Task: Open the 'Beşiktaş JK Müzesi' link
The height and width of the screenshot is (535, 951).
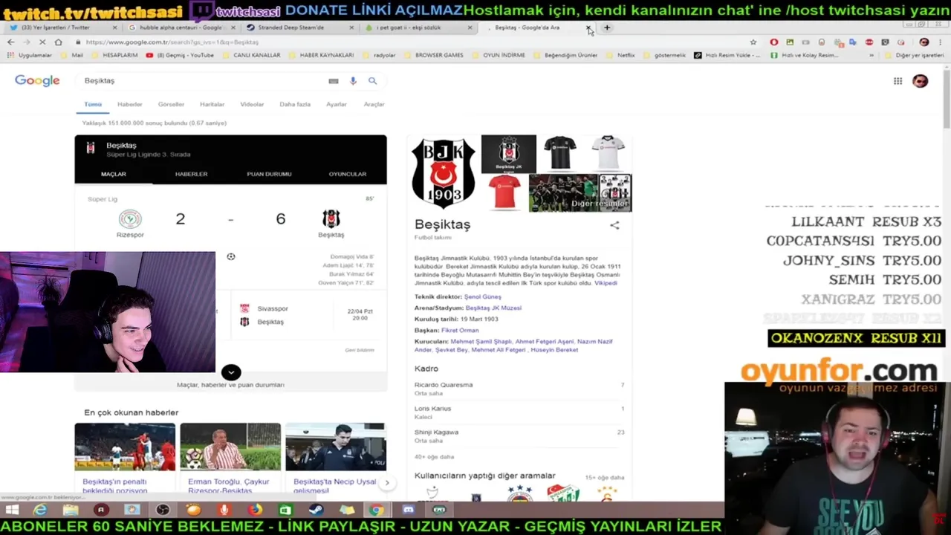Action: (493, 308)
